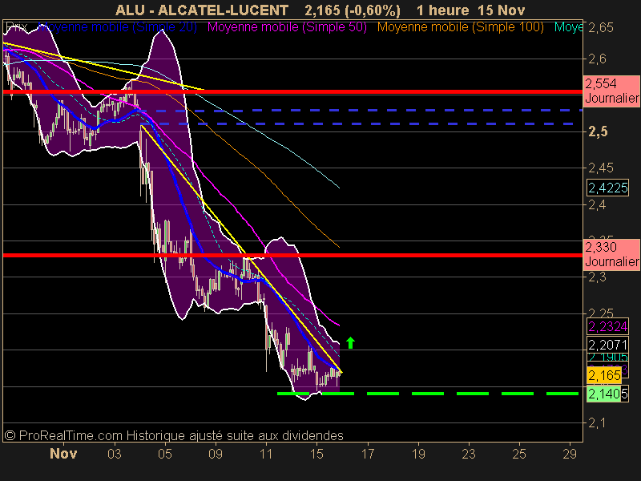The width and height of the screenshot is (641, 481).
Task: Click the yellow 2,165 current price label
Action: coord(604,375)
